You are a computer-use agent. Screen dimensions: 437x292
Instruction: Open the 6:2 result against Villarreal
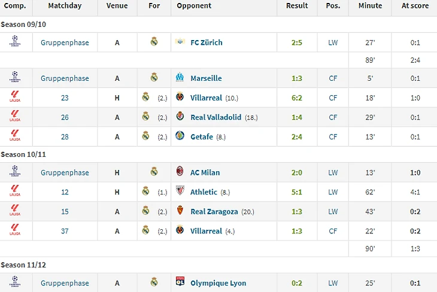point(297,98)
